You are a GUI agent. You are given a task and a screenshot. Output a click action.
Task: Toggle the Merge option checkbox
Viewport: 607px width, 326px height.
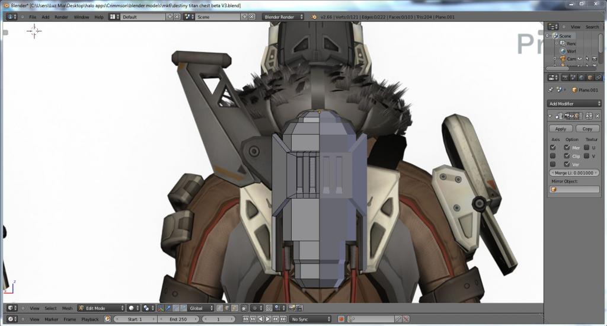(567, 148)
